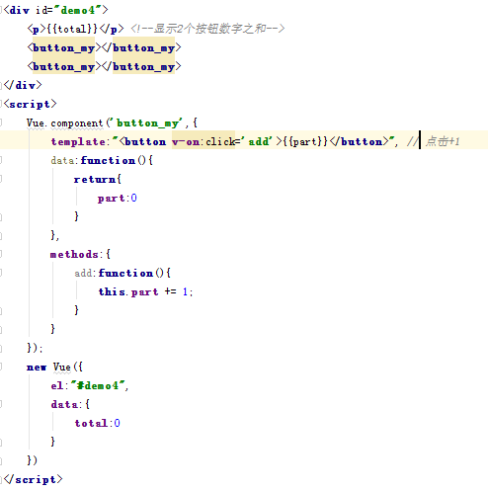Image resolution: width=488 pixels, height=492 pixels.
Task: Click the new keyword before Vue
Action: [37, 368]
